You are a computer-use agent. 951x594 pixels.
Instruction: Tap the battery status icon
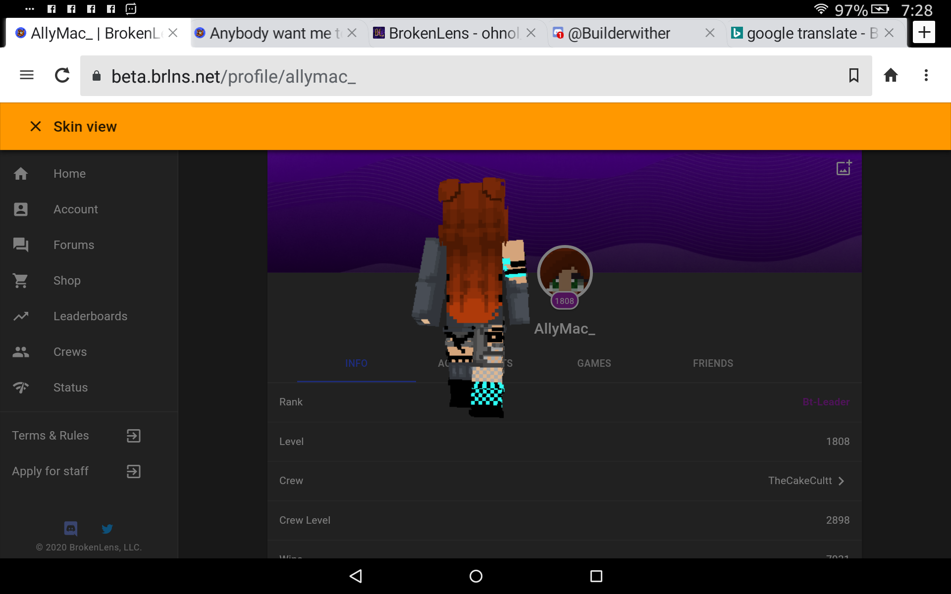(x=880, y=9)
